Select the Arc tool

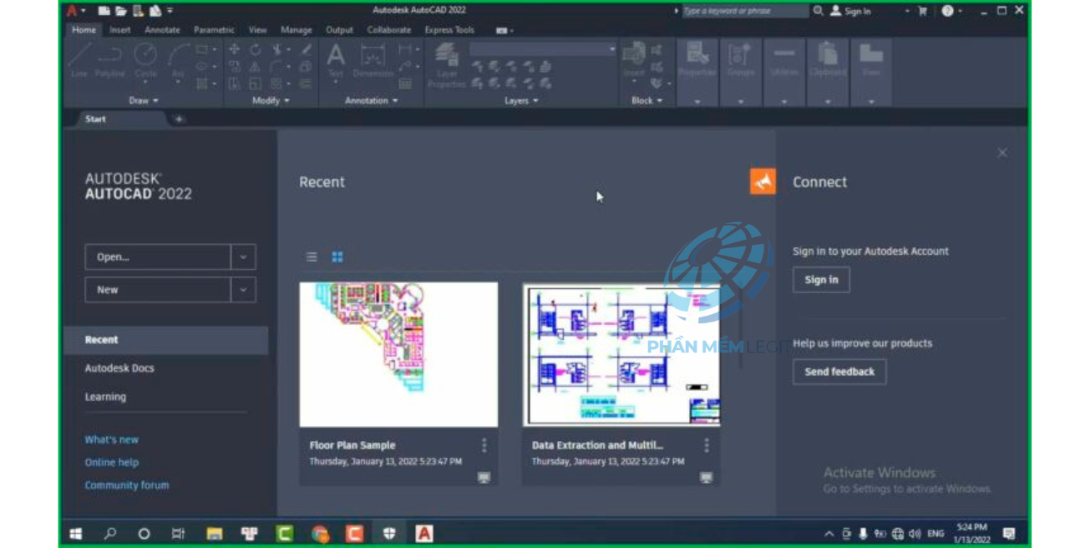point(178,60)
